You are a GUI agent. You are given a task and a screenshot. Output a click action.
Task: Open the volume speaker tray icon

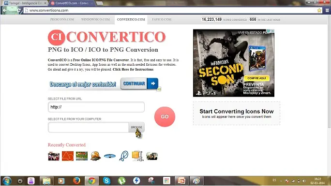click(304, 181)
